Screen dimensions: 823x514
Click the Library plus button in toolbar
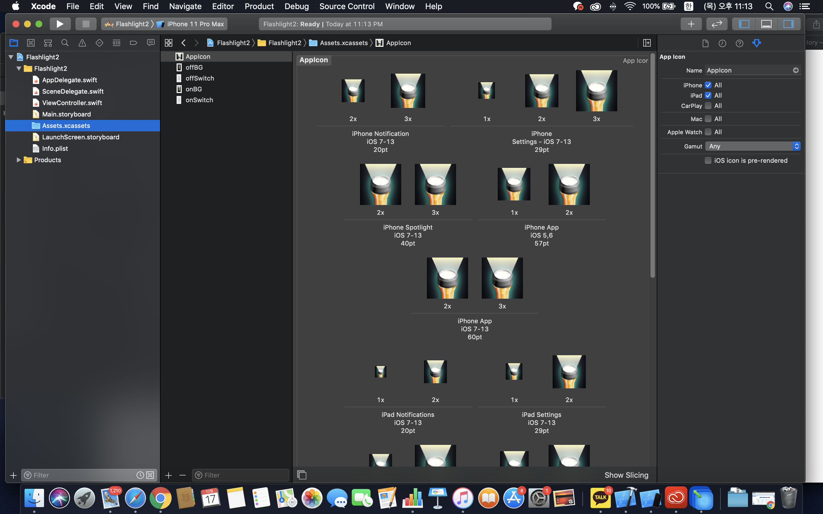coord(691,24)
